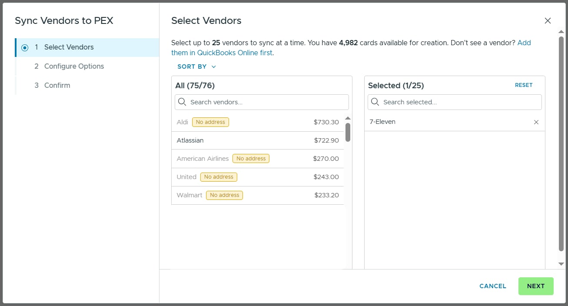Click the Selected (1/25) heading
The width and height of the screenshot is (568, 306).
click(x=396, y=86)
